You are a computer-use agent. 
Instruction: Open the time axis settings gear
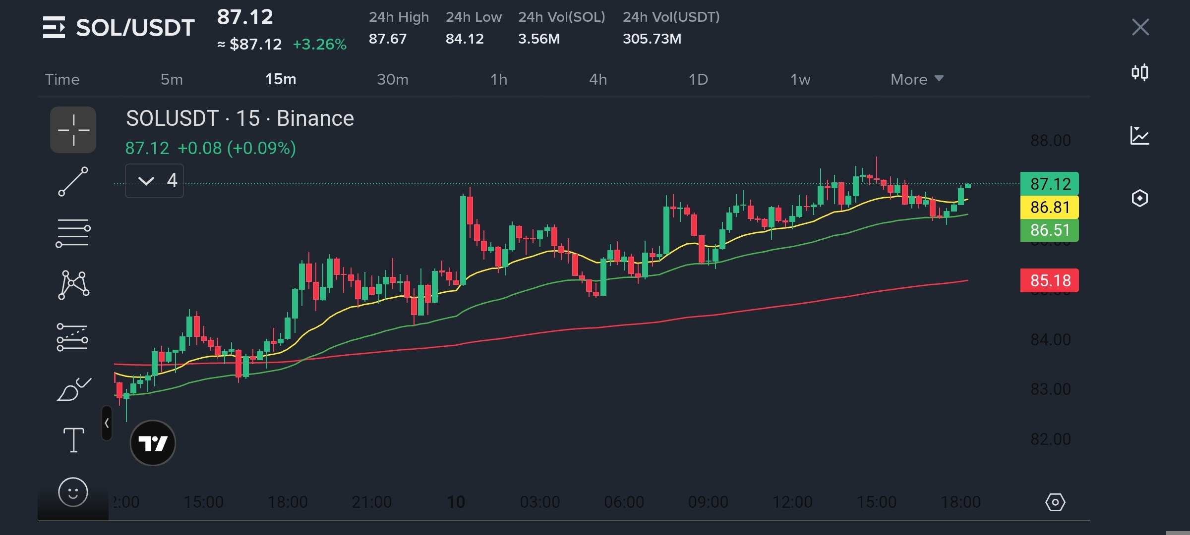click(1055, 502)
